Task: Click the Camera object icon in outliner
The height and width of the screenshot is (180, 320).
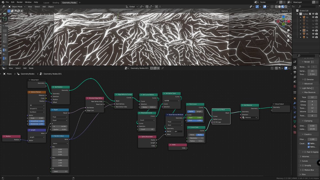Action: [304, 17]
